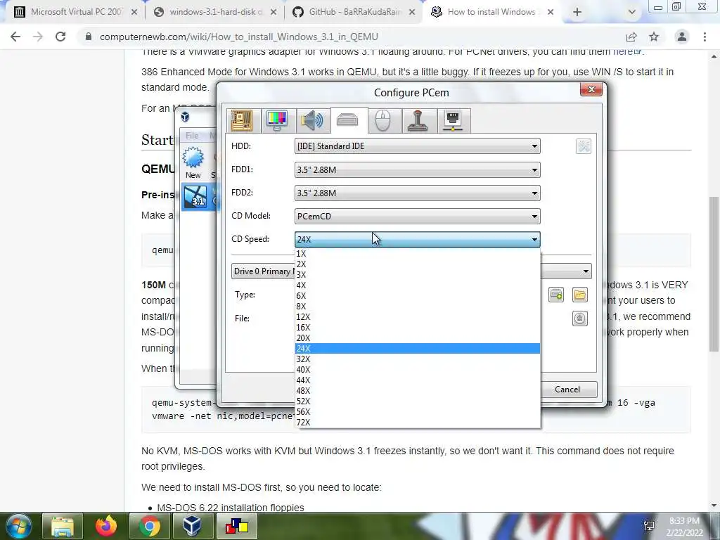Choose 40X CD speed from the list
The height and width of the screenshot is (540, 720).
pos(417,370)
